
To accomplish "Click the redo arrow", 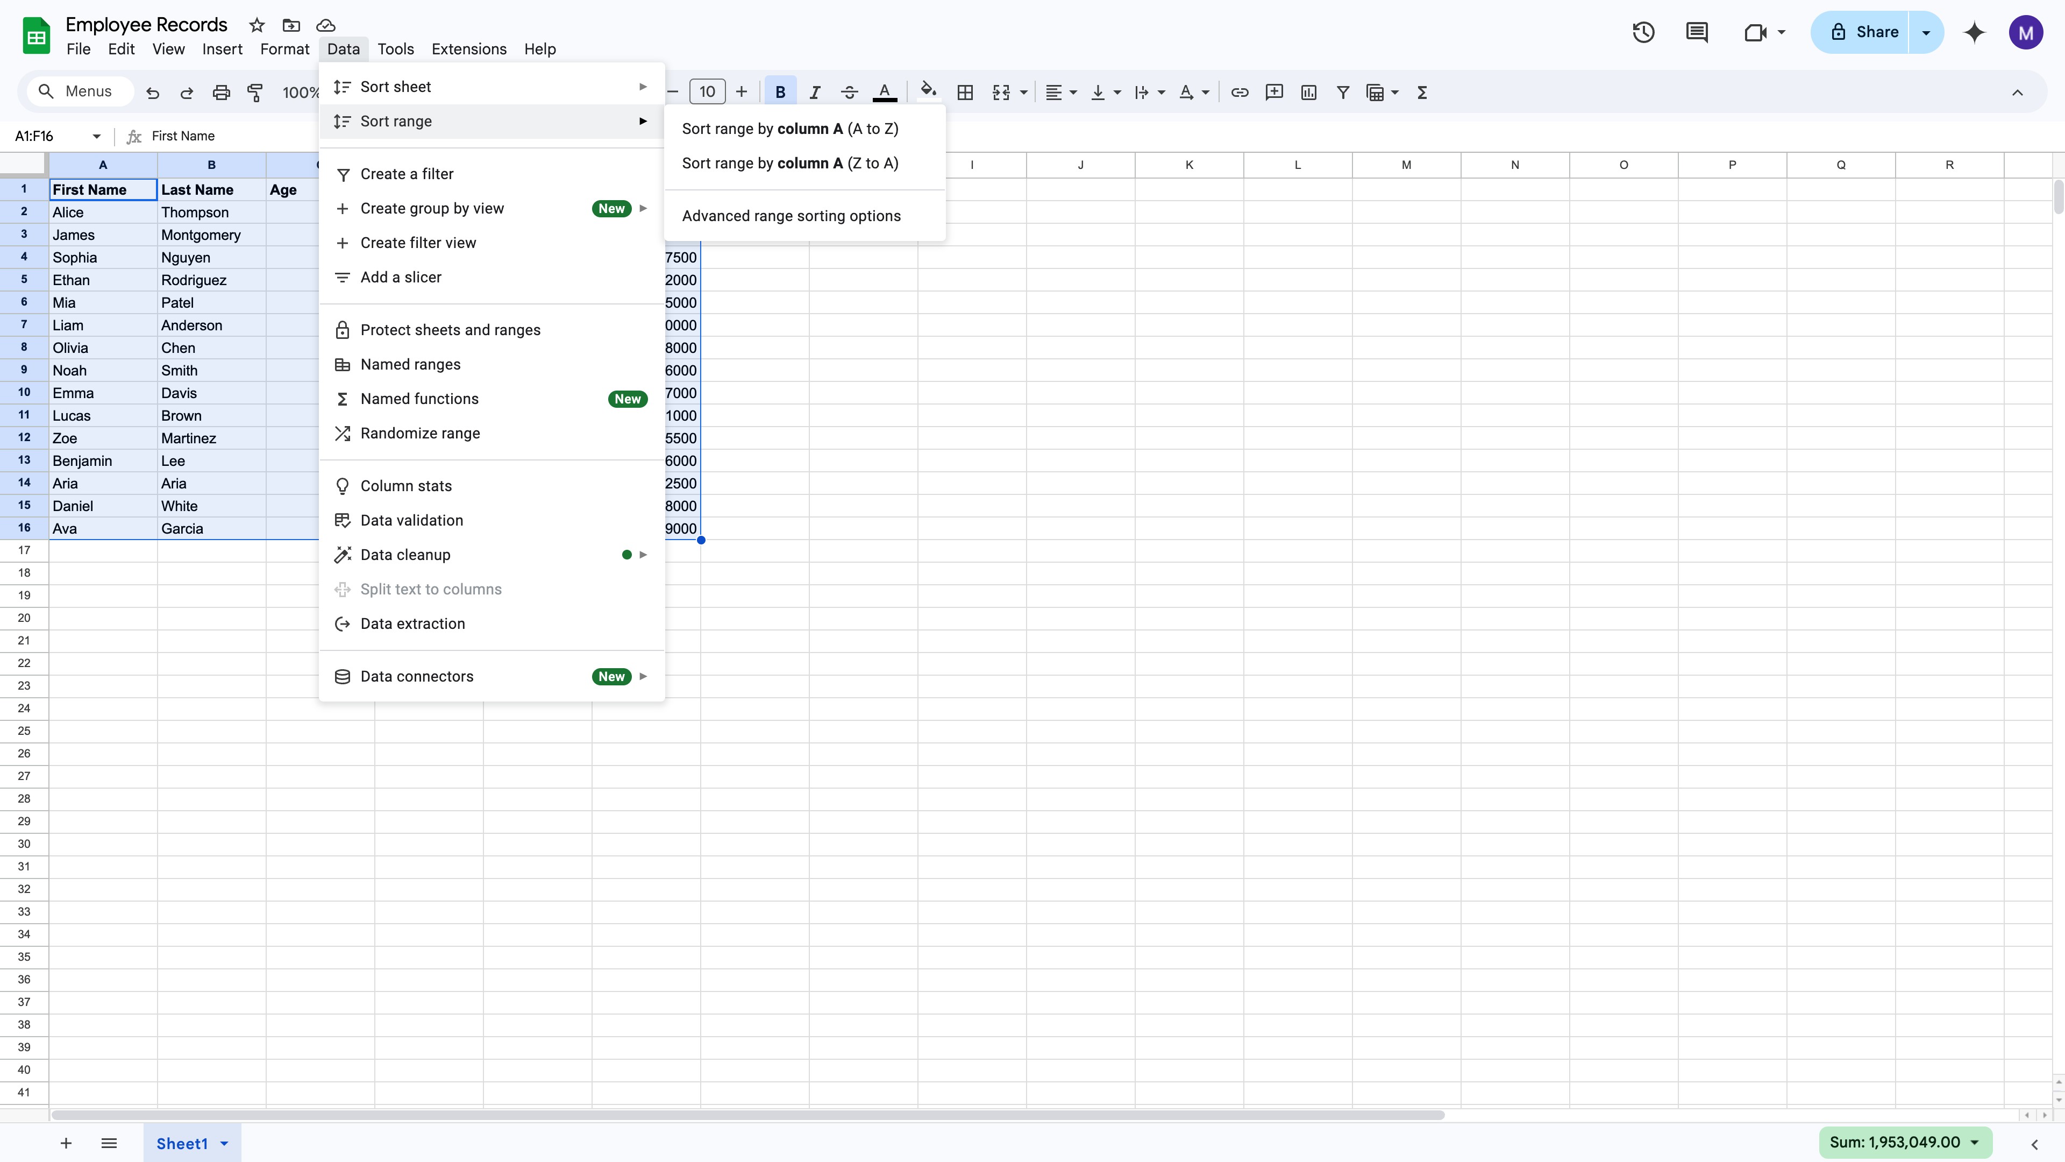I will tap(187, 92).
